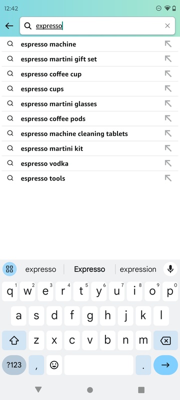
Task: Switch to the ?123 symbols keyboard
Action: click(x=14, y=365)
